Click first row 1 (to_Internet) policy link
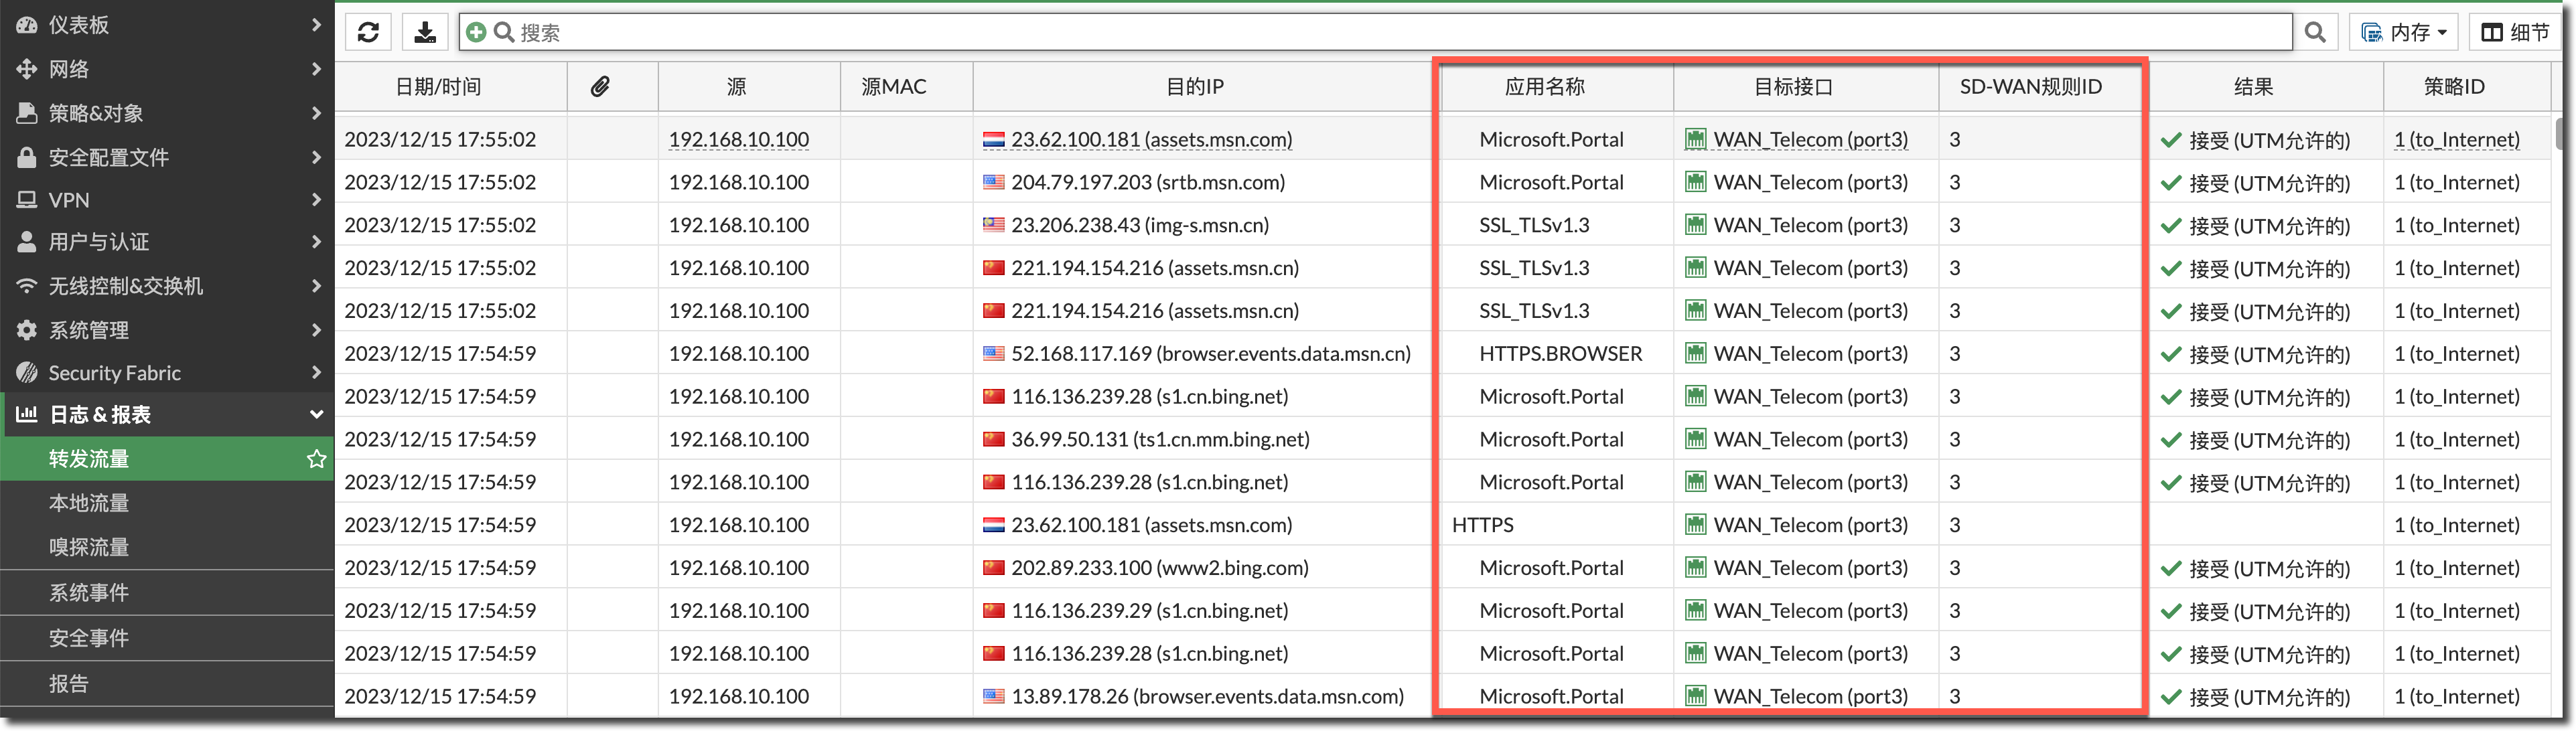This screenshot has width=2576, height=731. tap(2456, 140)
